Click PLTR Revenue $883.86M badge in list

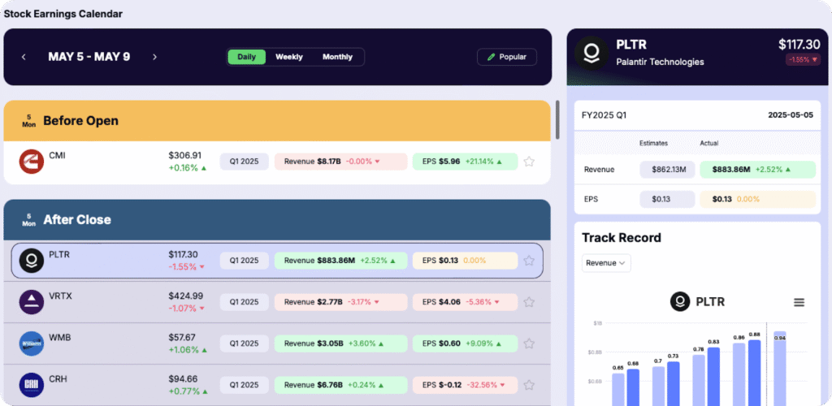tap(340, 261)
